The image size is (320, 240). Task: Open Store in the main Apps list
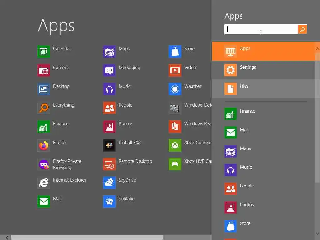(175, 52)
